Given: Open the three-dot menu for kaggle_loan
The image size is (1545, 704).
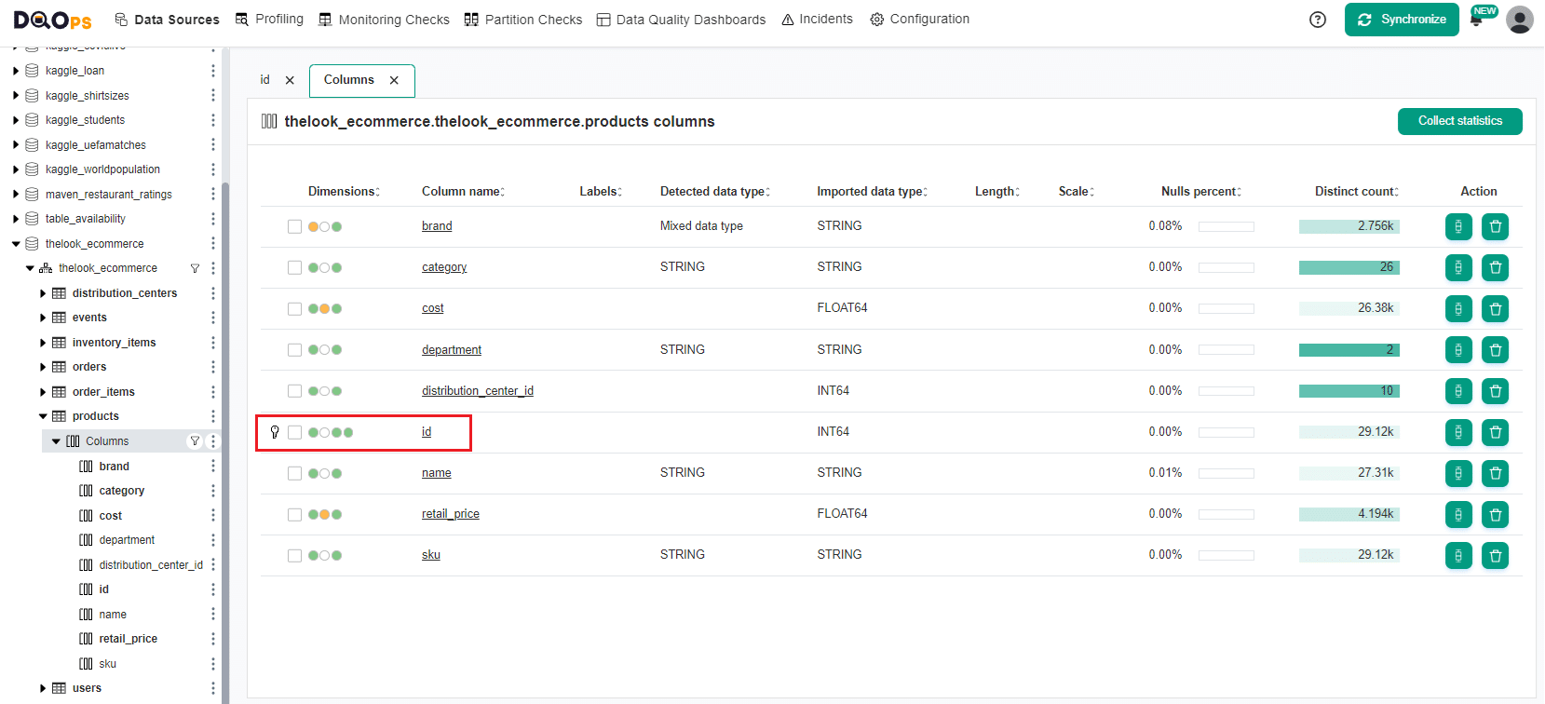Looking at the screenshot, I should click(x=212, y=71).
